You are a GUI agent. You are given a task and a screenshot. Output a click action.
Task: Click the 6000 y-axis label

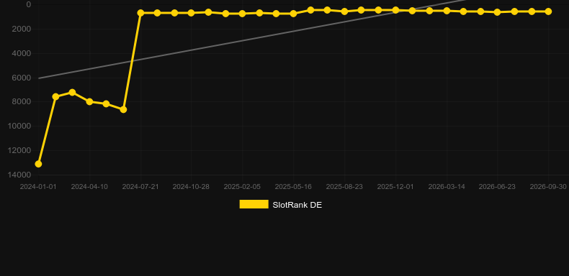(x=22, y=78)
